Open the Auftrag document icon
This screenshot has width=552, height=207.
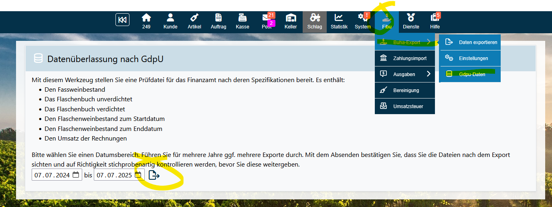(x=218, y=22)
